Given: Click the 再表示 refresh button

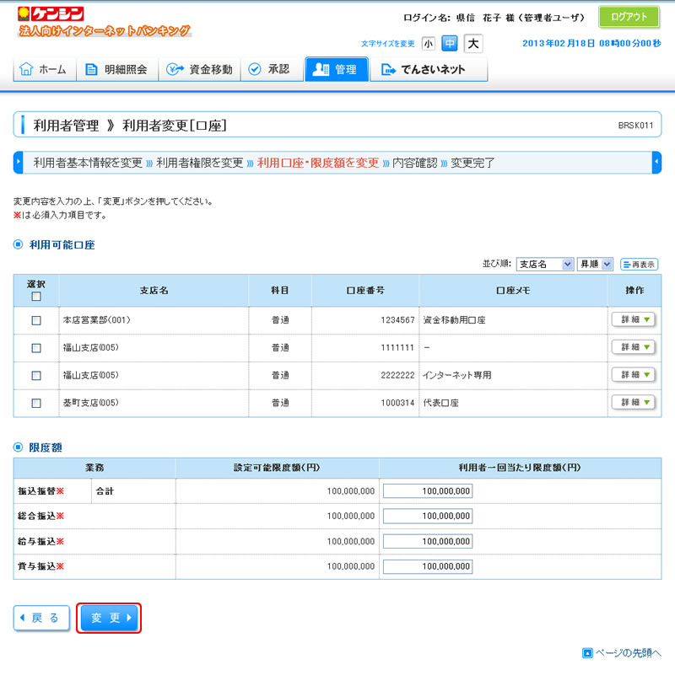Looking at the screenshot, I should pyautogui.click(x=639, y=265).
